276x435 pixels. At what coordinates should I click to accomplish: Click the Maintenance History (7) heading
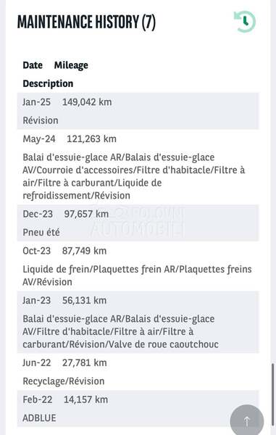[86, 22]
